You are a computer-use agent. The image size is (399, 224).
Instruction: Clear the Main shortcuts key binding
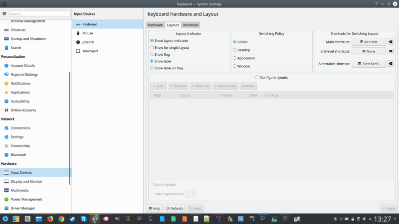(391, 42)
